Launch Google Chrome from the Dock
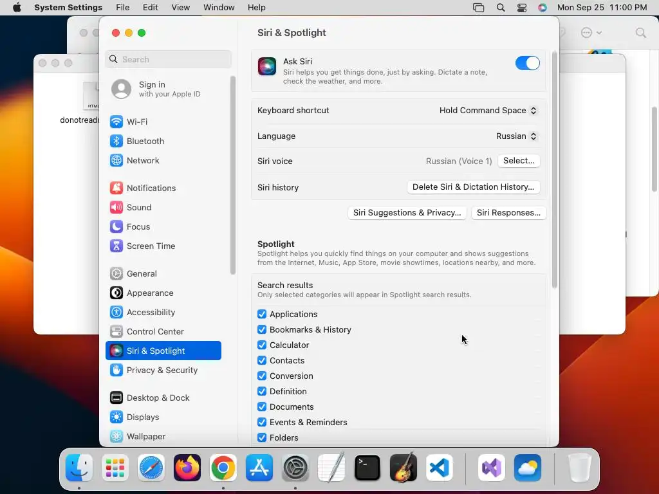 click(223, 468)
